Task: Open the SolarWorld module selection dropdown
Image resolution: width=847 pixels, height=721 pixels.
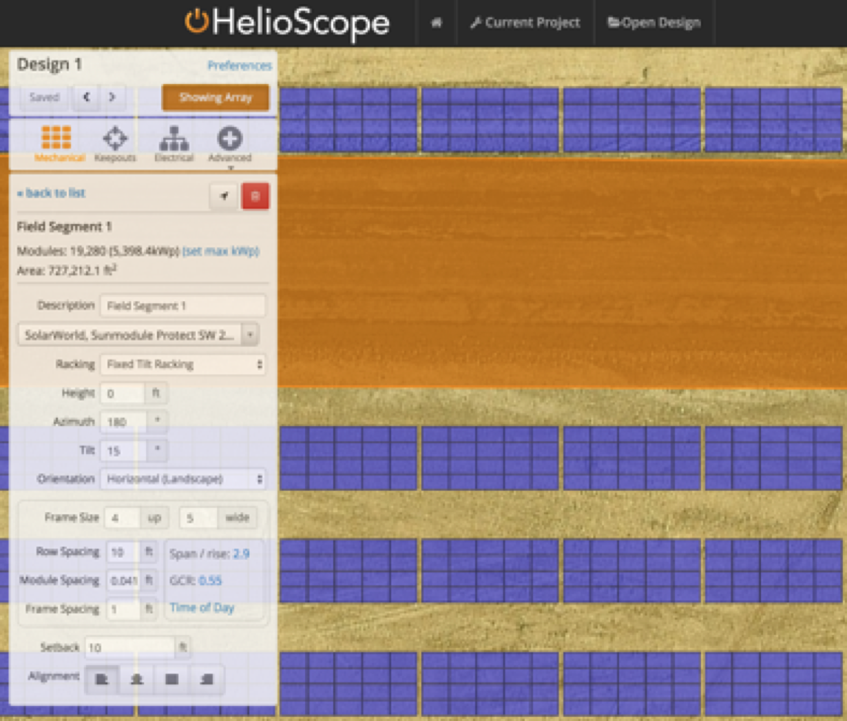Action: [138, 335]
